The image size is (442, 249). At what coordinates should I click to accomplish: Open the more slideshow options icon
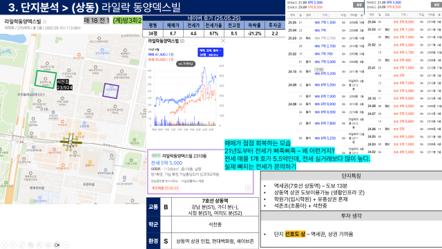(66, 245)
